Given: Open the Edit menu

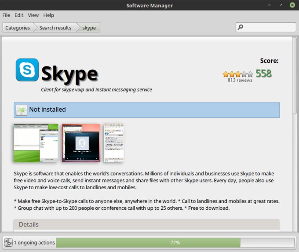Looking at the screenshot, I should click(19, 15).
